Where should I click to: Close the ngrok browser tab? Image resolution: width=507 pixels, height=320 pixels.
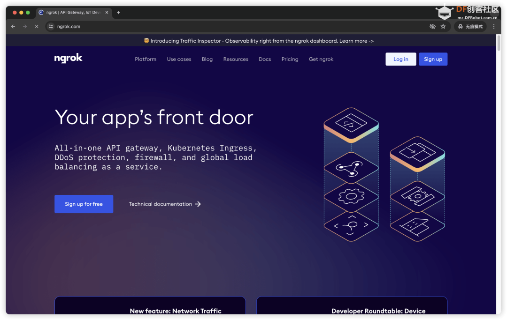107,12
